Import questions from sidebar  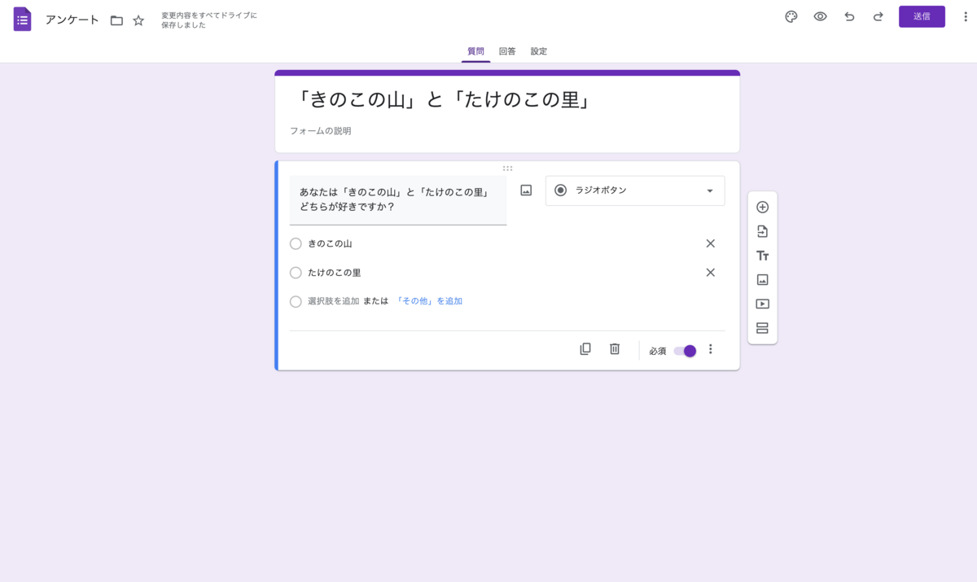[762, 231]
